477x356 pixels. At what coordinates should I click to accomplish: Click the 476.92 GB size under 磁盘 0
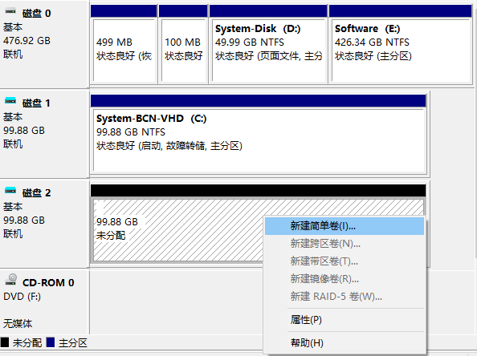click(x=26, y=41)
